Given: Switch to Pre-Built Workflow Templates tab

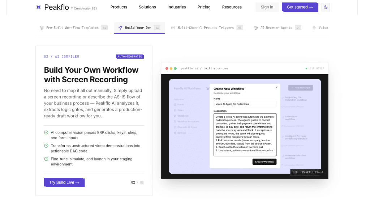Looking at the screenshot, I should (x=73, y=28).
